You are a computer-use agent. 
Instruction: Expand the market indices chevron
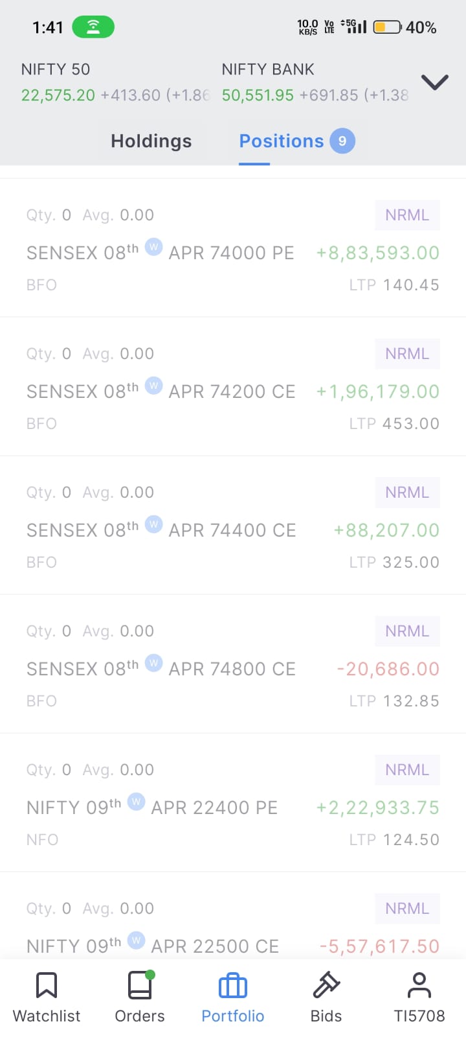[x=435, y=82]
